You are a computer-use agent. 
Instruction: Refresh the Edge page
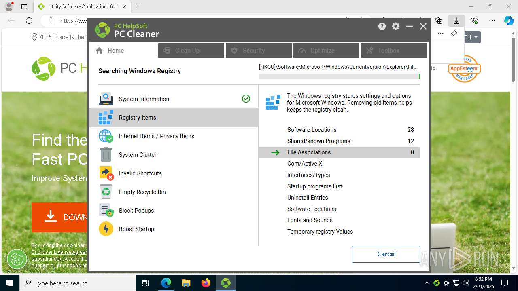29,21
